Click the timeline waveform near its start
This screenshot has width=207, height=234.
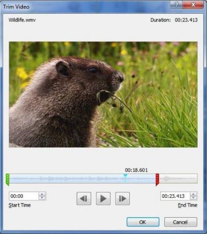[20, 179]
